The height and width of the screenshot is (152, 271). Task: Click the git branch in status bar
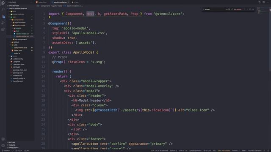6,151
